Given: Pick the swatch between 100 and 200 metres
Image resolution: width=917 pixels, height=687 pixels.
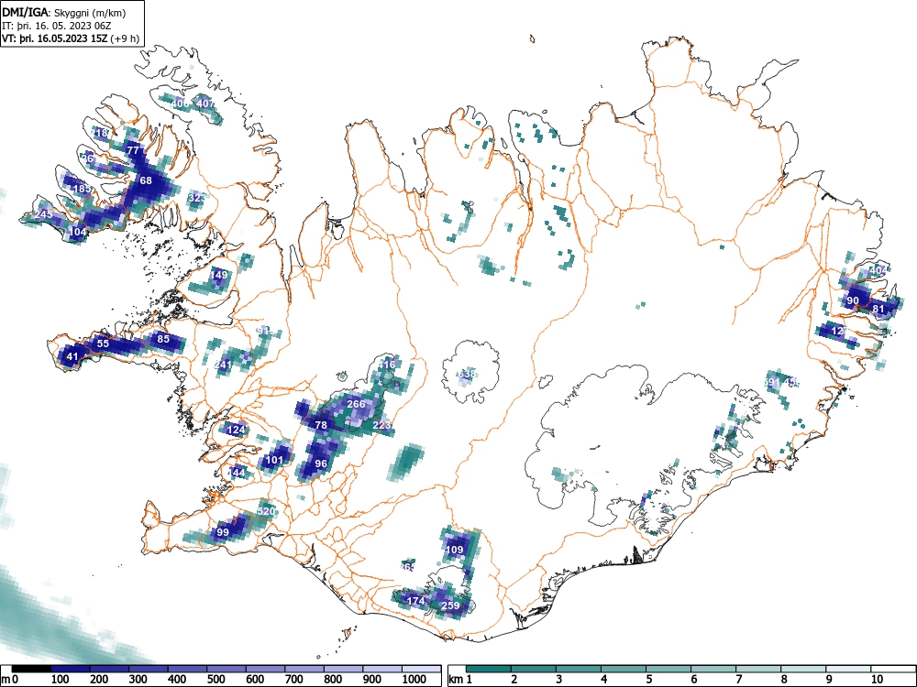Looking at the screenshot, I should click(71, 669).
